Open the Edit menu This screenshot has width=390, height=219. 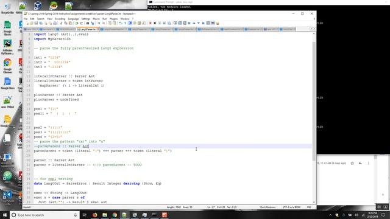[x=32, y=19]
